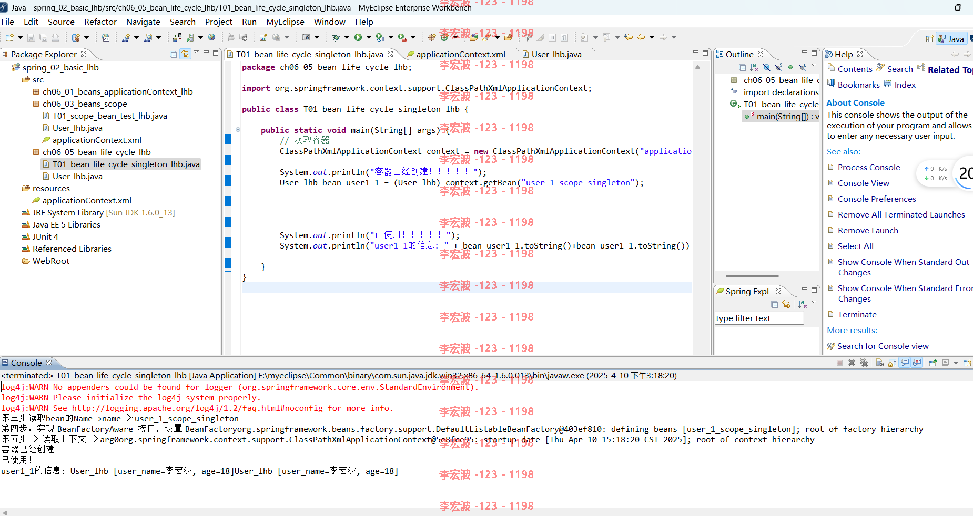Open a new console view icon
Viewport: 973px width, 516px height.
coord(967,363)
